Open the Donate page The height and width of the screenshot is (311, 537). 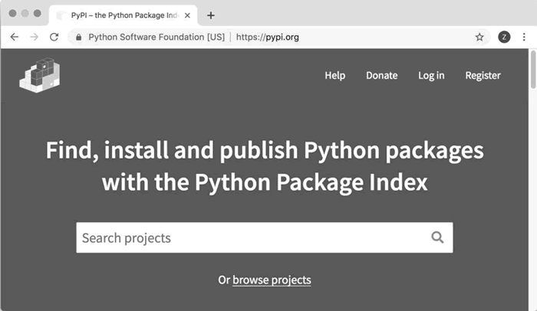coord(381,75)
